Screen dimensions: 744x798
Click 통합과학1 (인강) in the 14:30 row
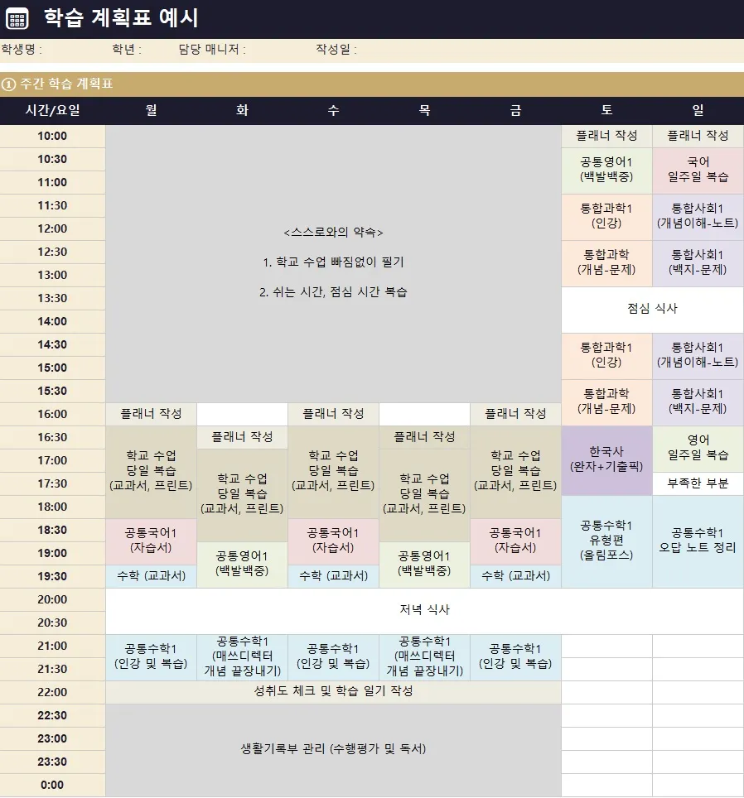(x=607, y=355)
